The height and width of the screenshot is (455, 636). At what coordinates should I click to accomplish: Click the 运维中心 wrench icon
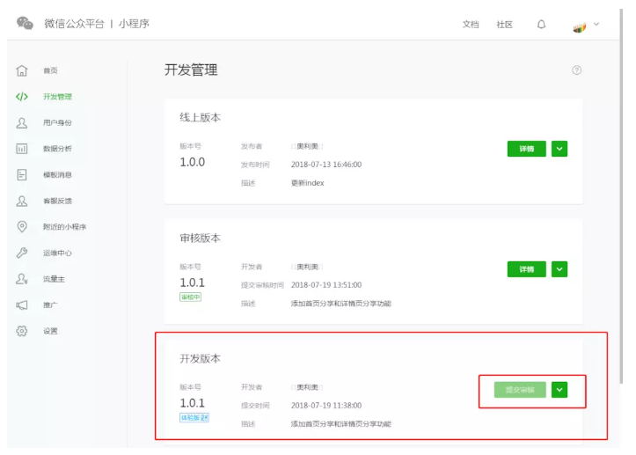(x=22, y=253)
